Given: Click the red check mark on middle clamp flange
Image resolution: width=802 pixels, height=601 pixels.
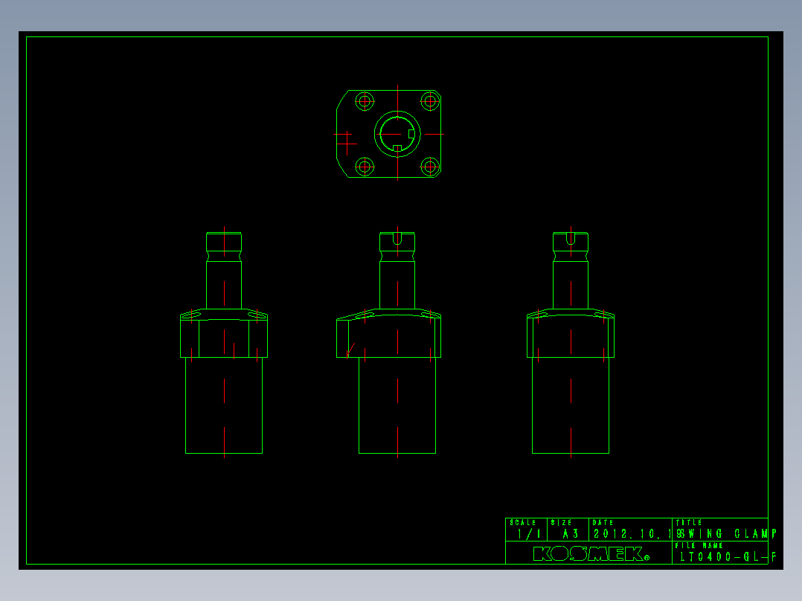Looking at the screenshot, I should tap(350, 350).
